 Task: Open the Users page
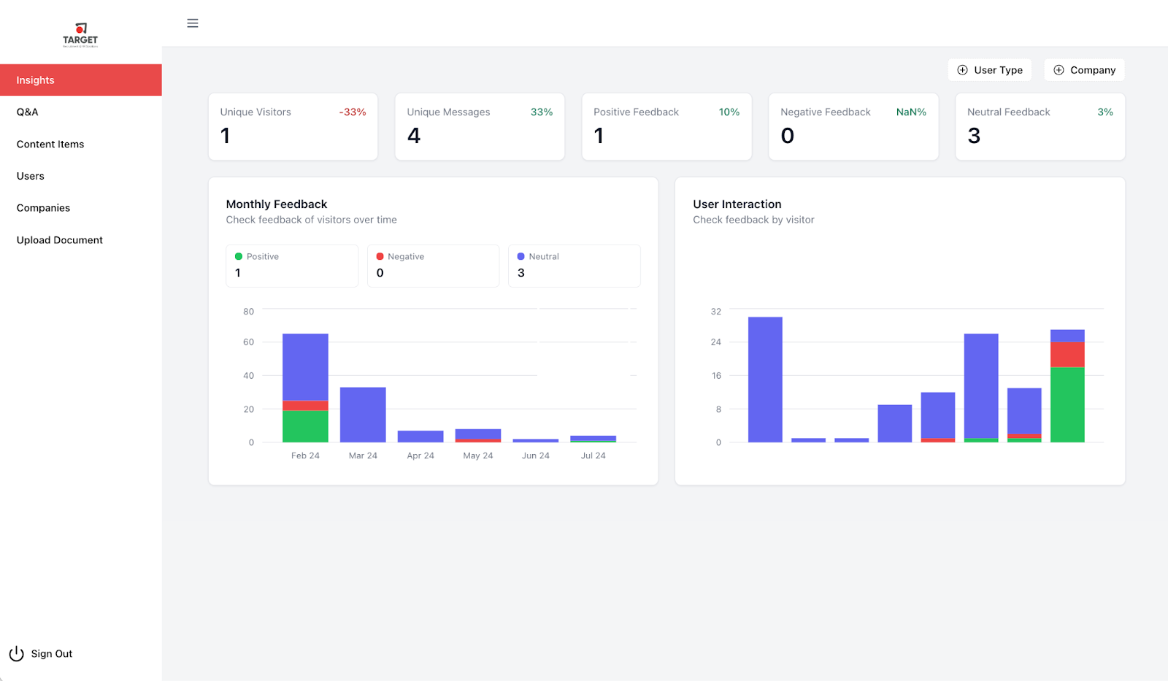pos(31,176)
